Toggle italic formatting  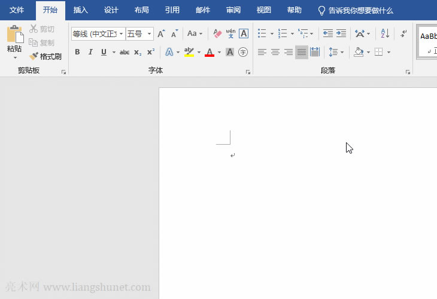pyautogui.click(x=90, y=53)
